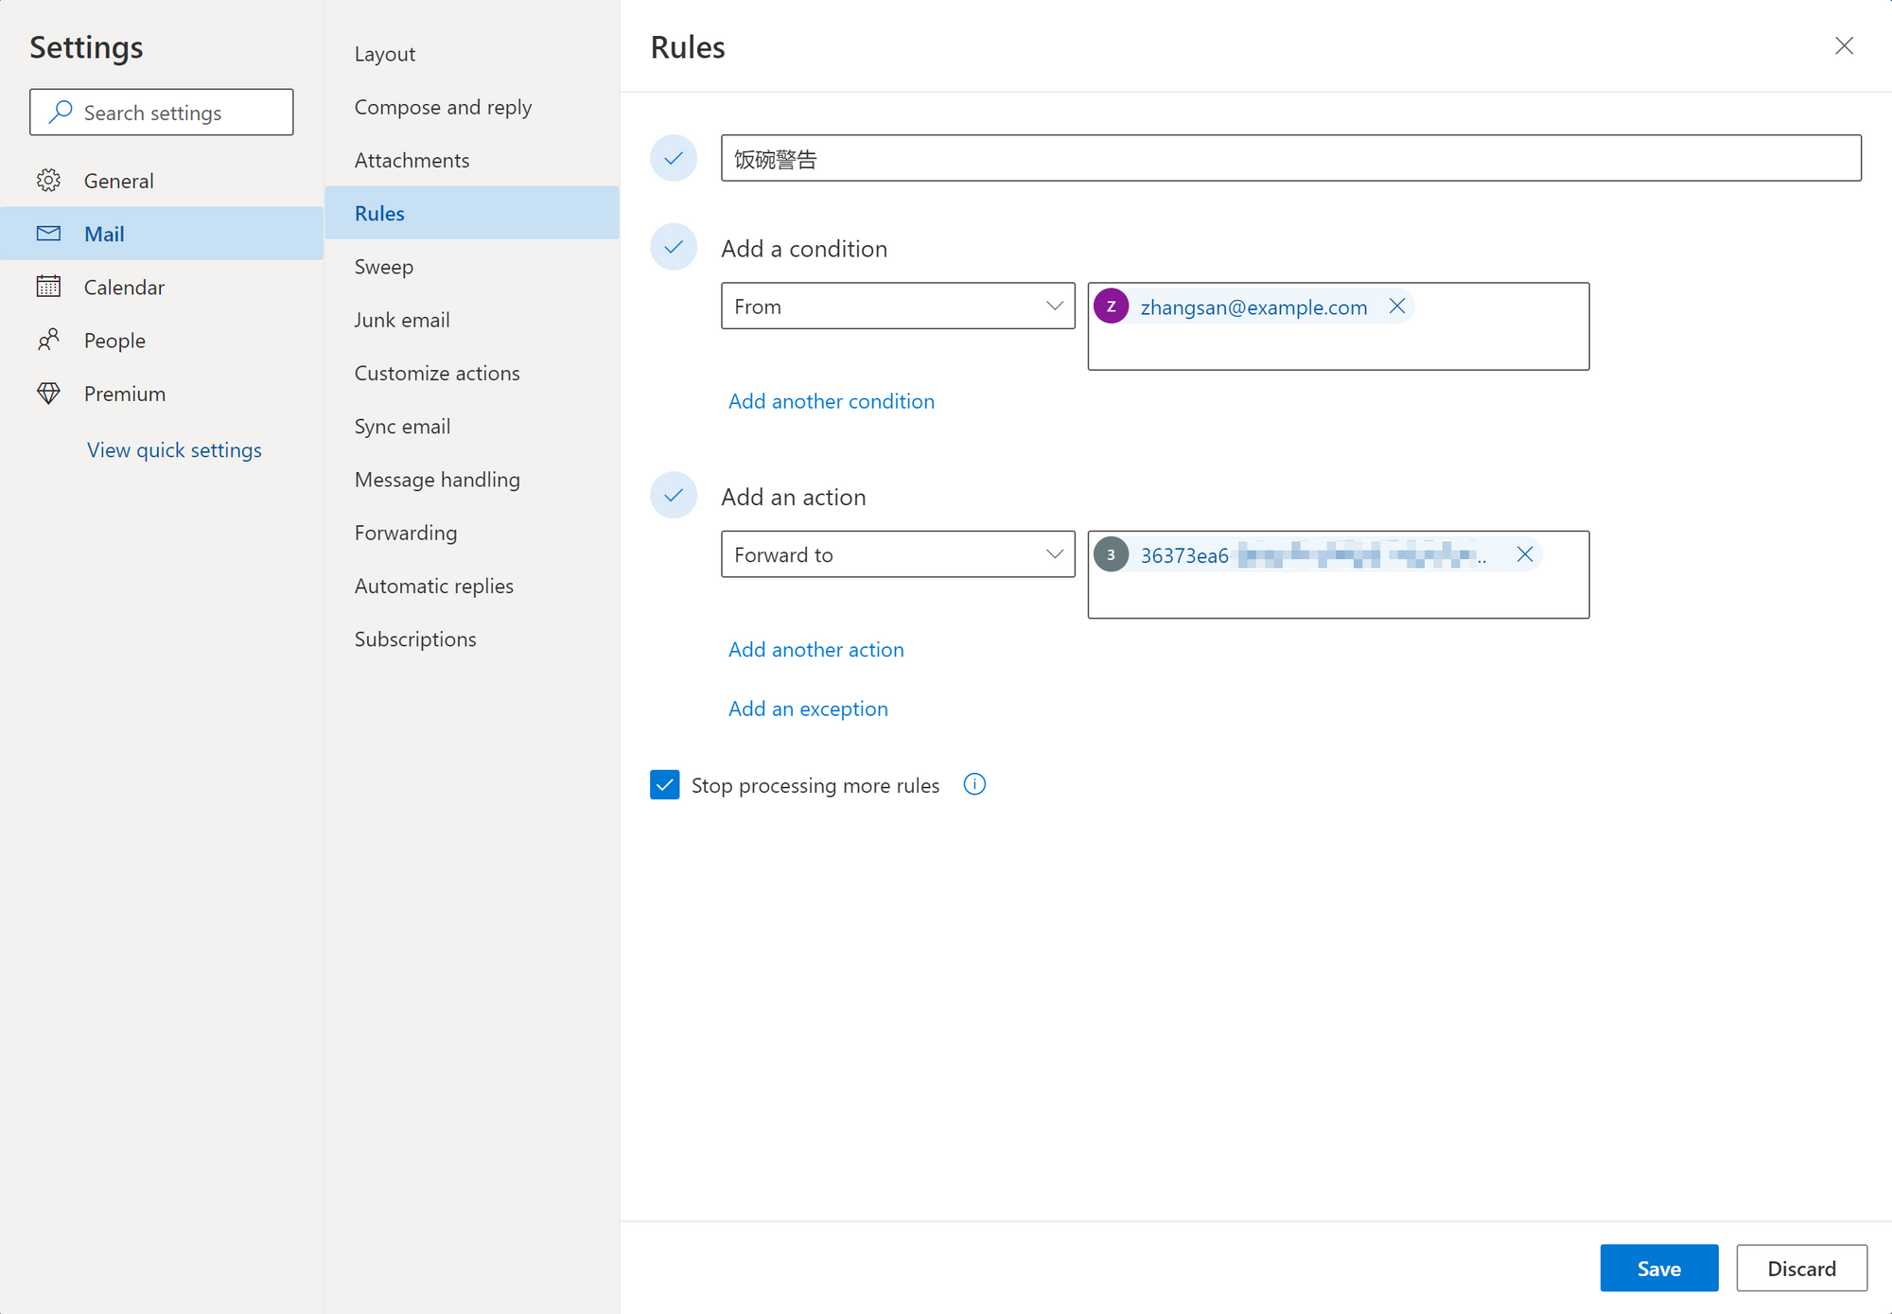Click the search magnifier icon
This screenshot has height=1314, width=1892.
[x=61, y=112]
